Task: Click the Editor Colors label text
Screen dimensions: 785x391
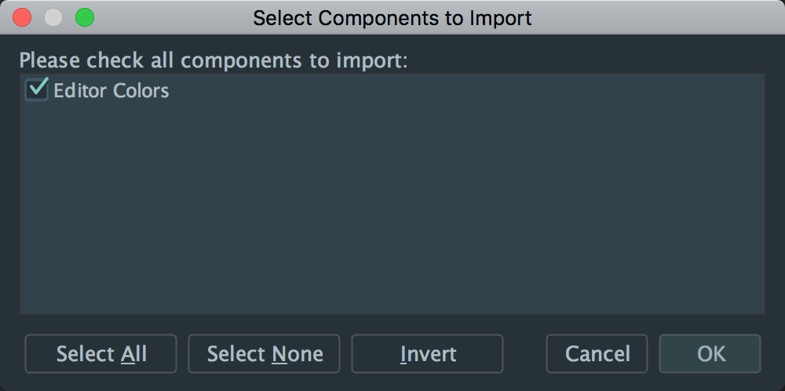Action: 111,91
